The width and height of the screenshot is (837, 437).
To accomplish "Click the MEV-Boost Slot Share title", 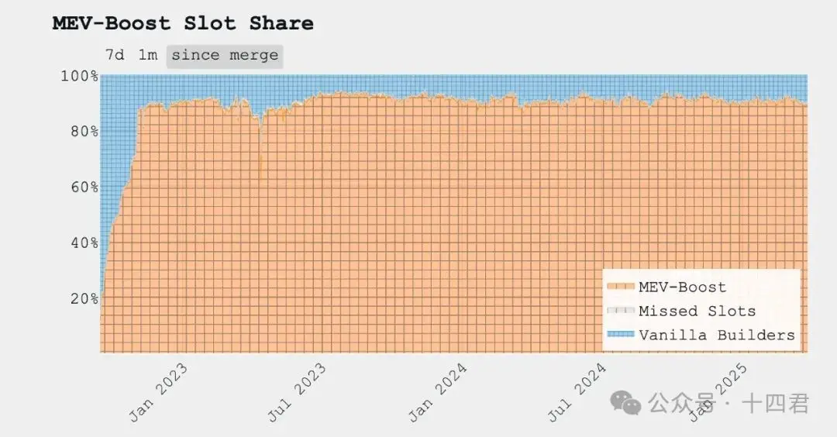I will tap(183, 23).
